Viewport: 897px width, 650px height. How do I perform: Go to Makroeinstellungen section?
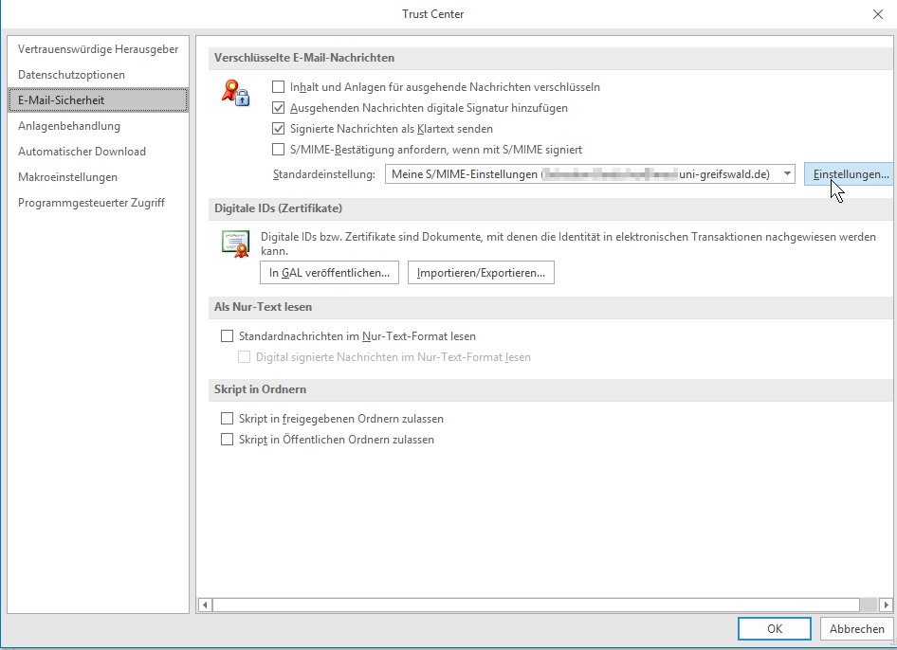click(x=67, y=177)
